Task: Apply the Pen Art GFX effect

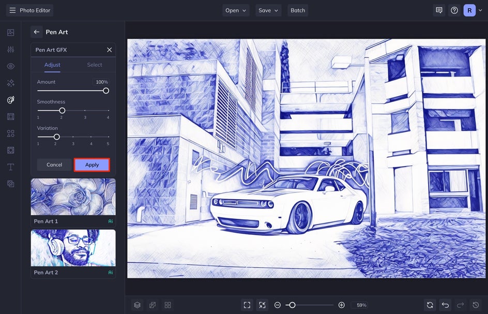Action: tap(92, 165)
